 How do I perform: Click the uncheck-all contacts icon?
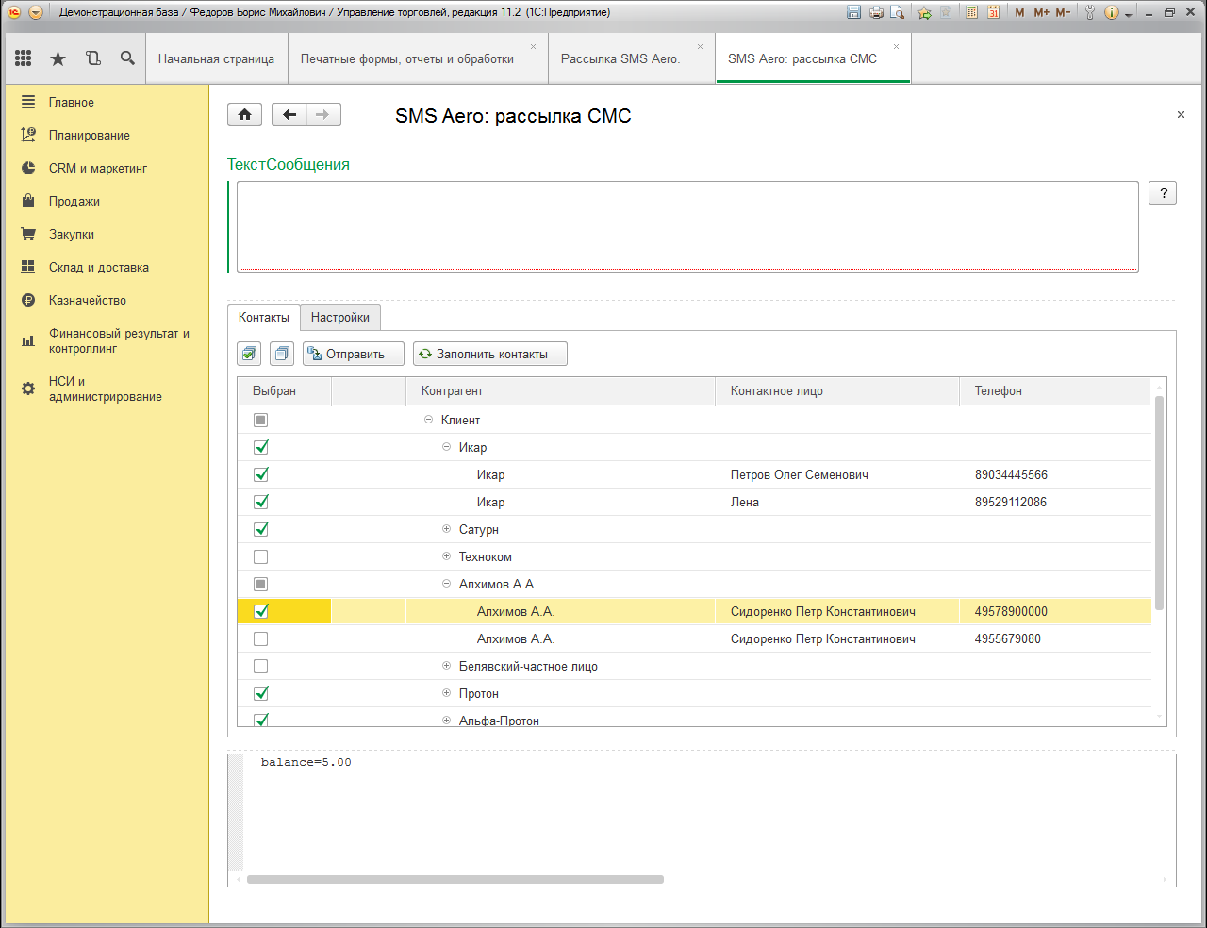[282, 354]
